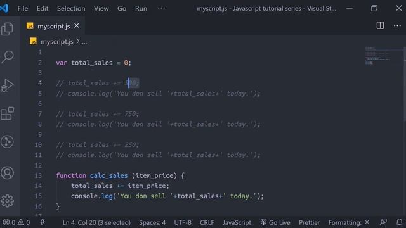
Task: Click the closing brace on line 16
Action: pyautogui.click(x=58, y=206)
